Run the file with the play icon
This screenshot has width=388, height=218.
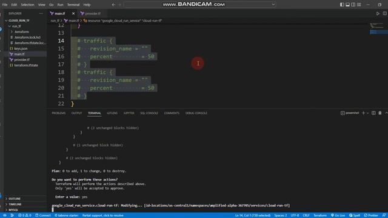tap(378, 13)
